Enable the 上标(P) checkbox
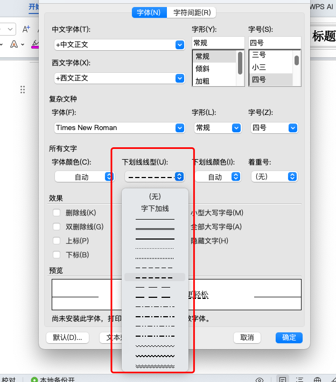 57,241
